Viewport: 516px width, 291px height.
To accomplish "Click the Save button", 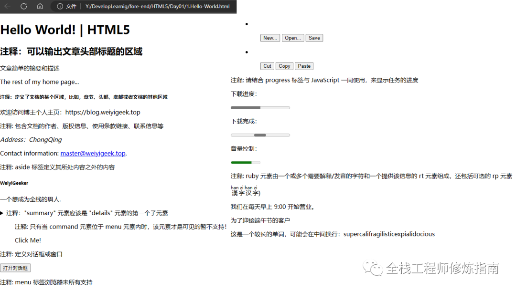I will pos(314,38).
